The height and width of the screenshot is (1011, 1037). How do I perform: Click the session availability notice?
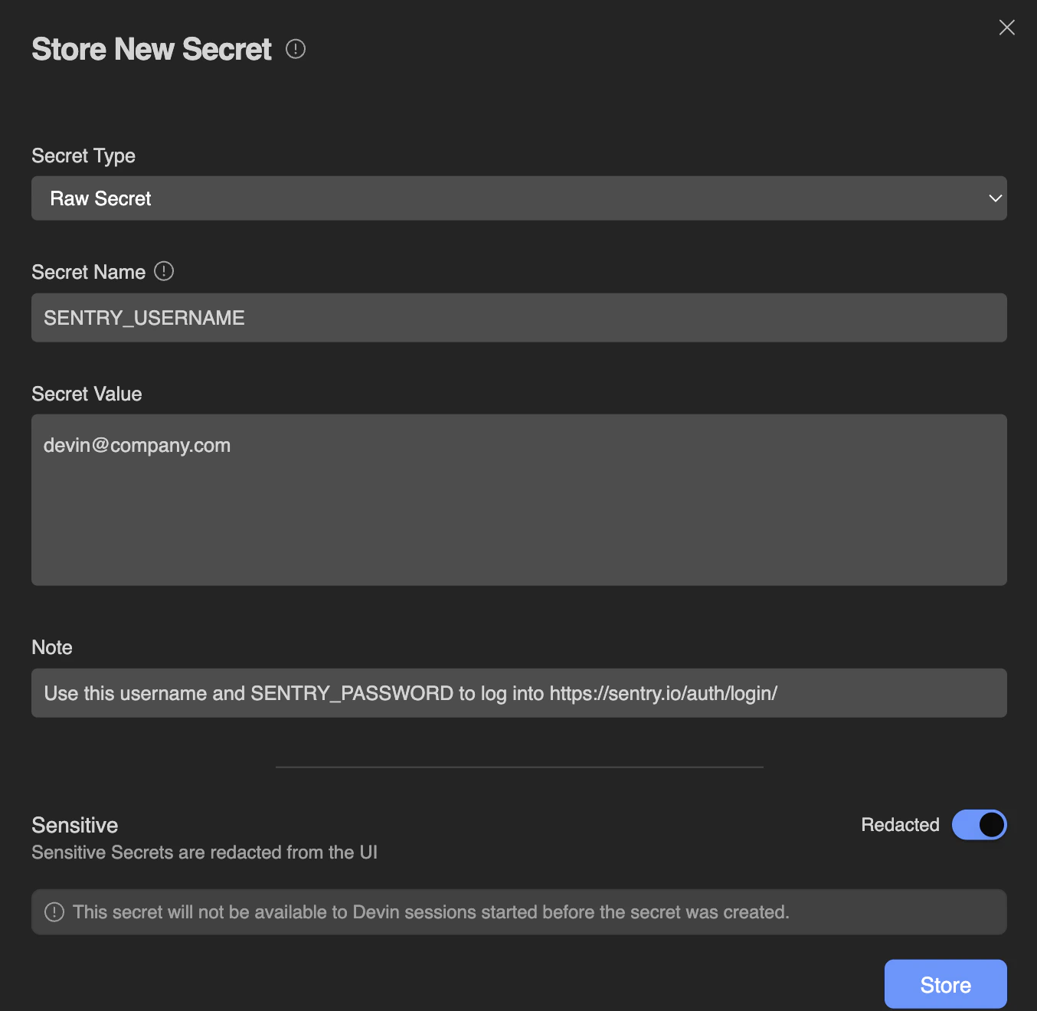click(430, 911)
